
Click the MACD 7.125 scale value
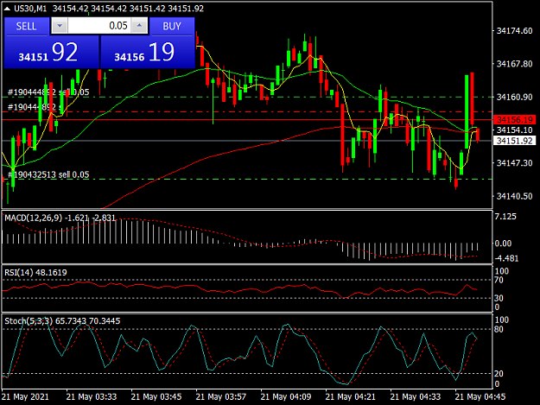click(x=505, y=217)
